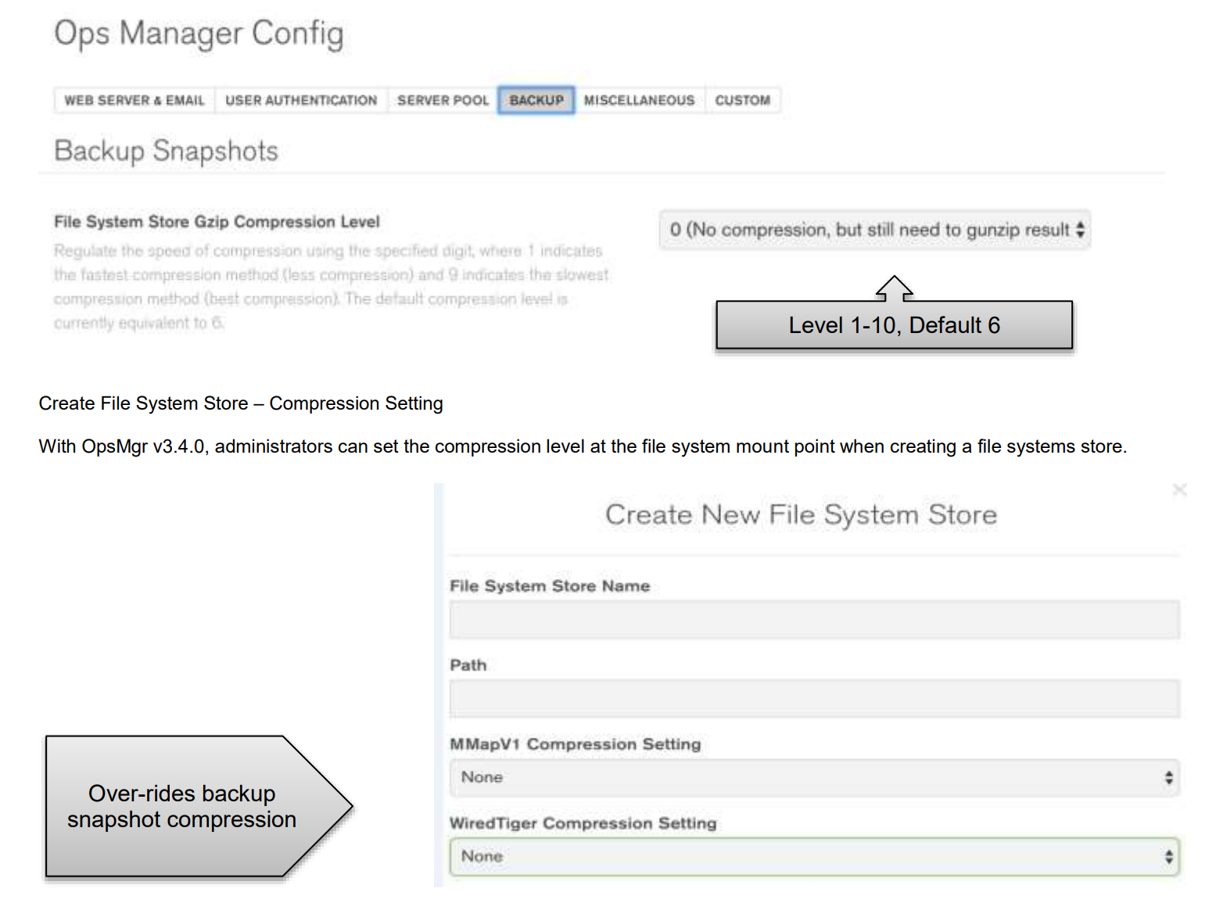Open the SERVER POOL tab
The height and width of the screenshot is (903, 1216).
(x=443, y=100)
